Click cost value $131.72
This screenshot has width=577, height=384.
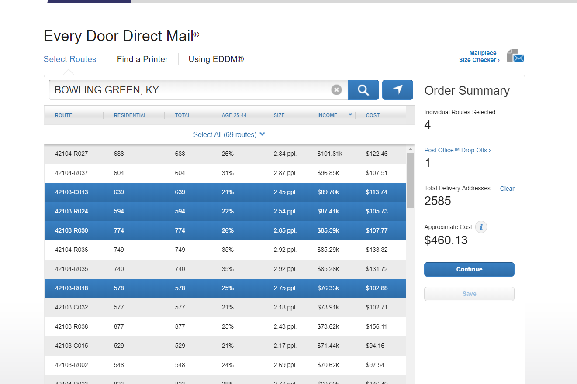click(x=377, y=269)
